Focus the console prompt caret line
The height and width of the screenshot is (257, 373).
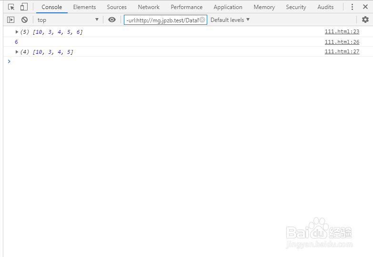(x=188, y=61)
